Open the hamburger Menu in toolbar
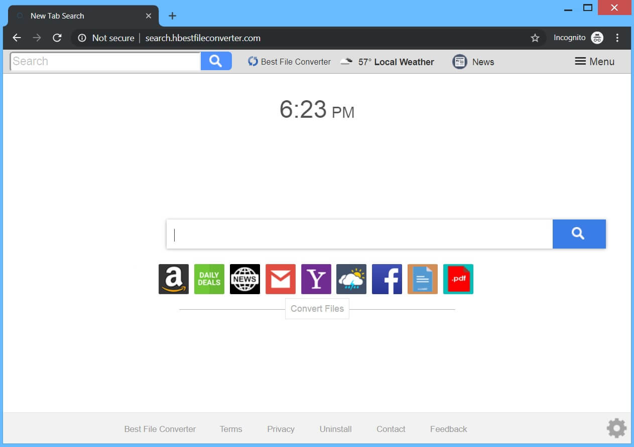Image resolution: width=634 pixels, height=447 pixels. [594, 61]
